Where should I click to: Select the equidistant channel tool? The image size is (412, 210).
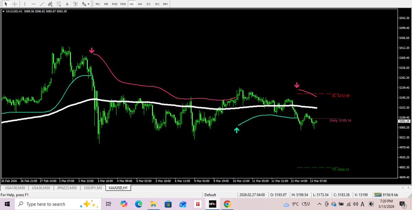pos(50,4)
